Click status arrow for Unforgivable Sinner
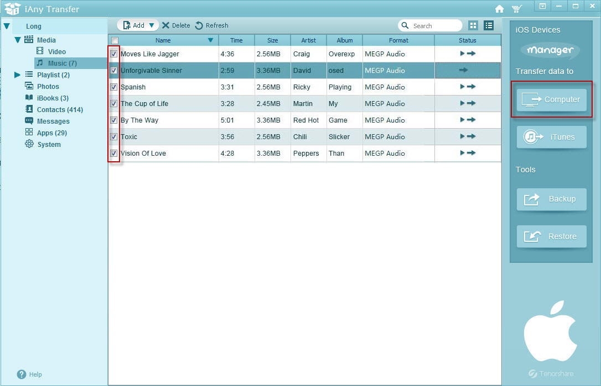The height and width of the screenshot is (386, 601). [x=463, y=70]
